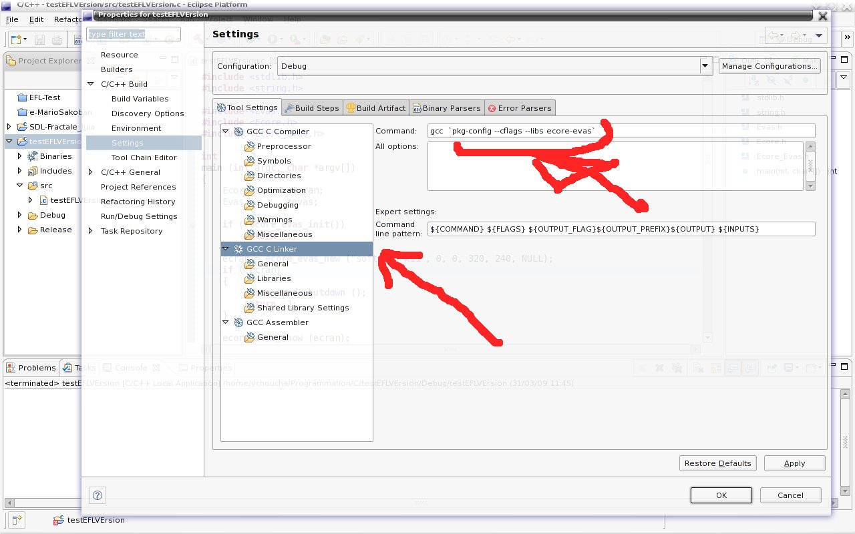Click the forward navigation arrow in Properties dialog
Viewport: 855px width, 534px height.
tap(797, 35)
